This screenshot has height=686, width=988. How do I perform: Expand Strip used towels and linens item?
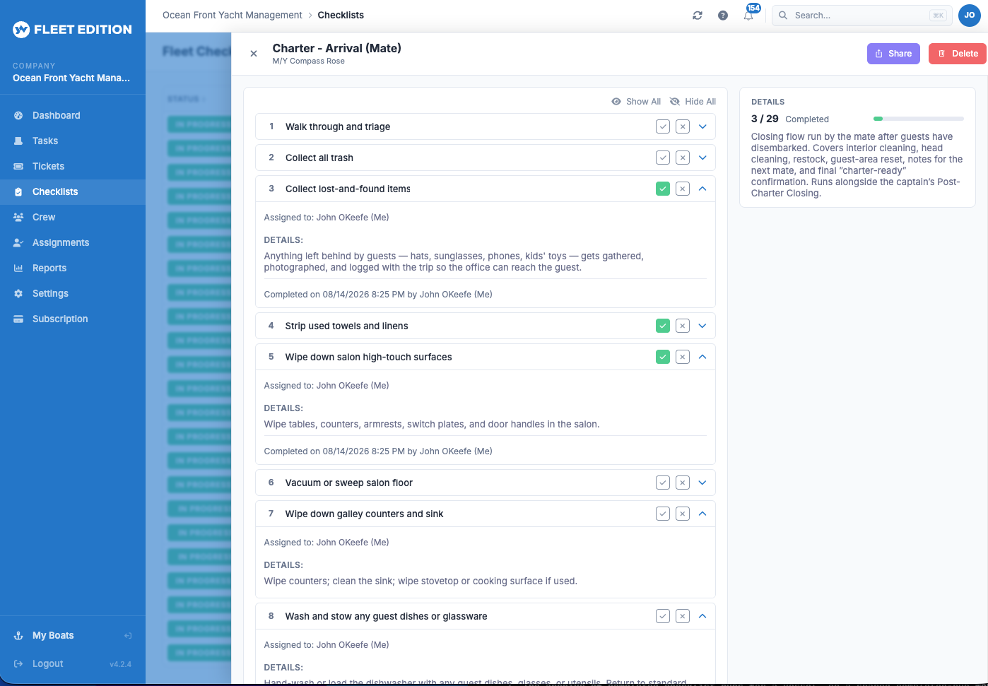702,326
